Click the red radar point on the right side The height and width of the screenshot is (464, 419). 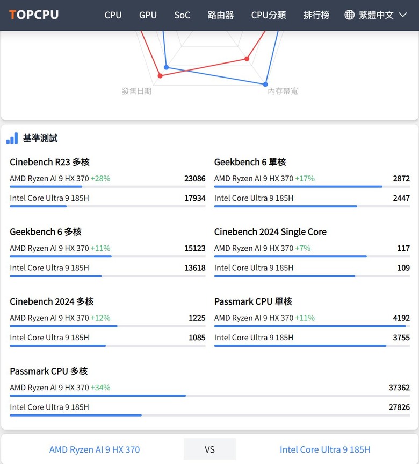pos(247,59)
